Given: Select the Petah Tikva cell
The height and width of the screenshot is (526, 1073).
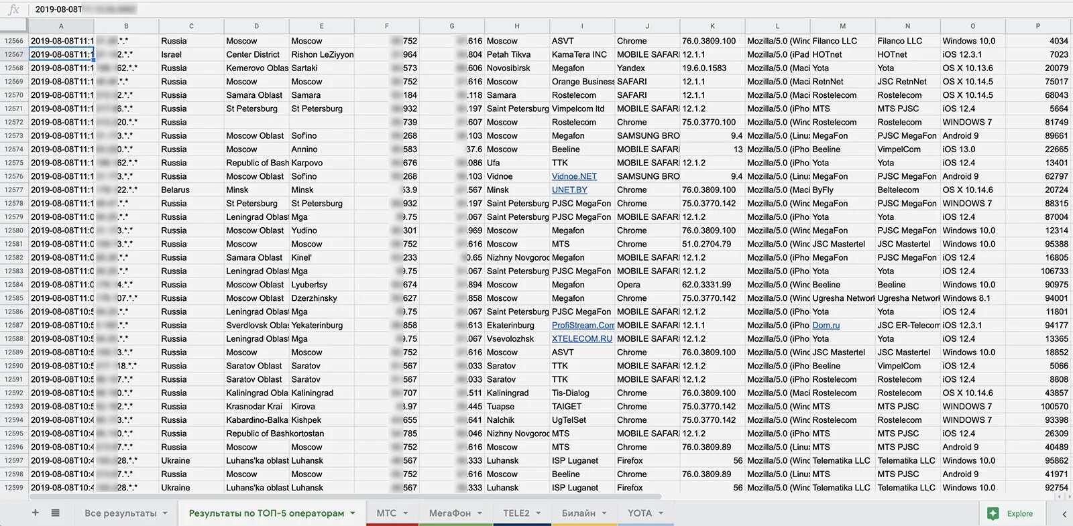Looking at the screenshot, I should [x=517, y=54].
